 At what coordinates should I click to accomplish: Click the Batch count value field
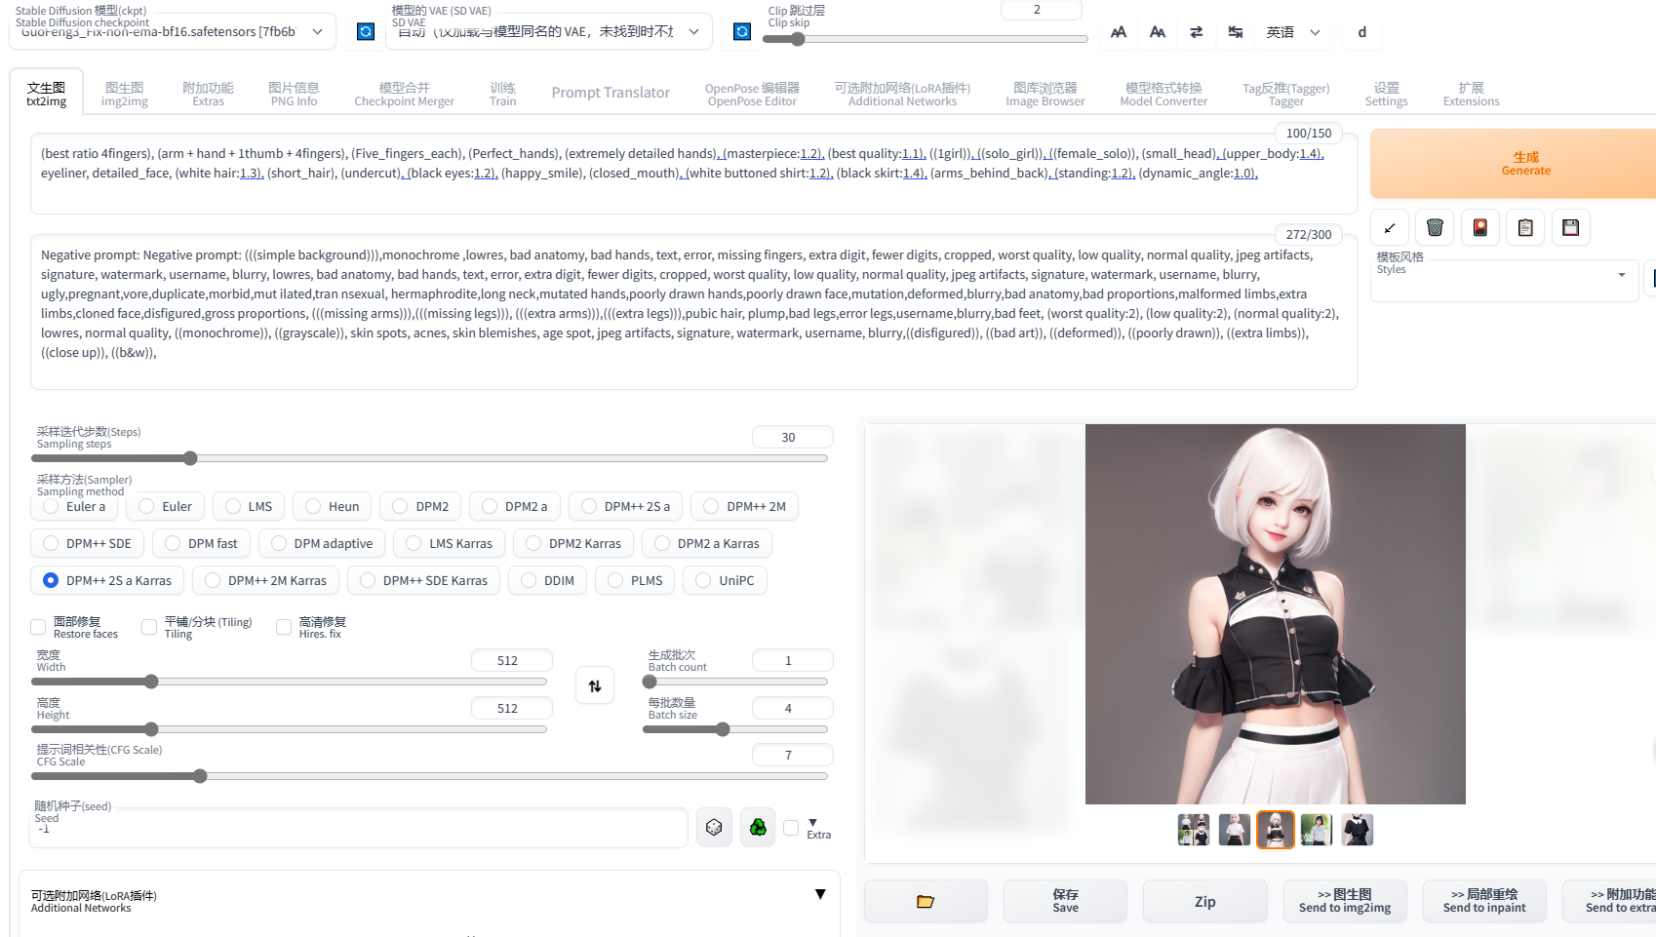793,660
